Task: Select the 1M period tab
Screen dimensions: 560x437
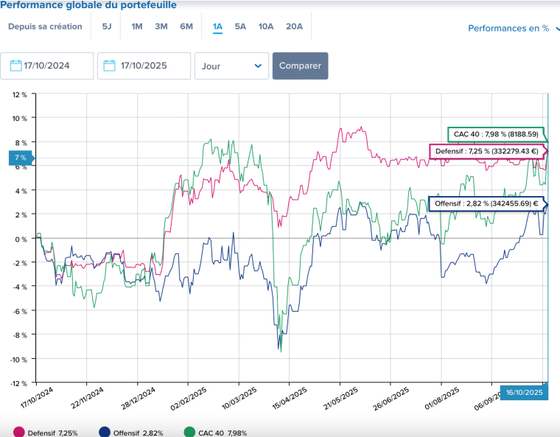Action: (x=137, y=27)
